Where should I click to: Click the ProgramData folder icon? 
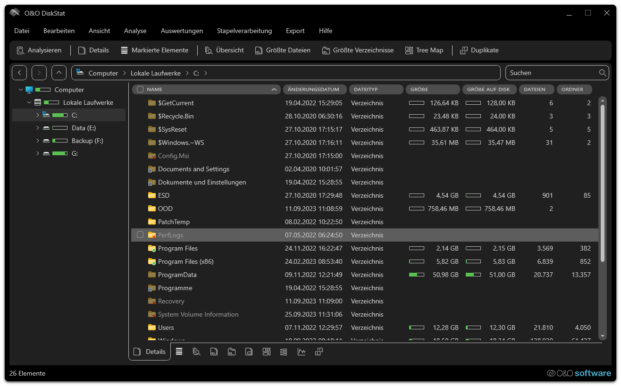[x=152, y=275]
